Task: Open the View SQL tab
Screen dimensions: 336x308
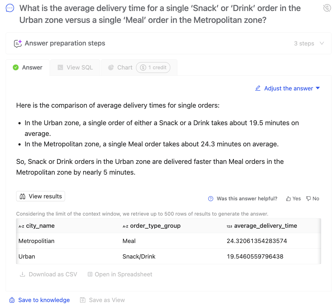Action: tap(75, 68)
